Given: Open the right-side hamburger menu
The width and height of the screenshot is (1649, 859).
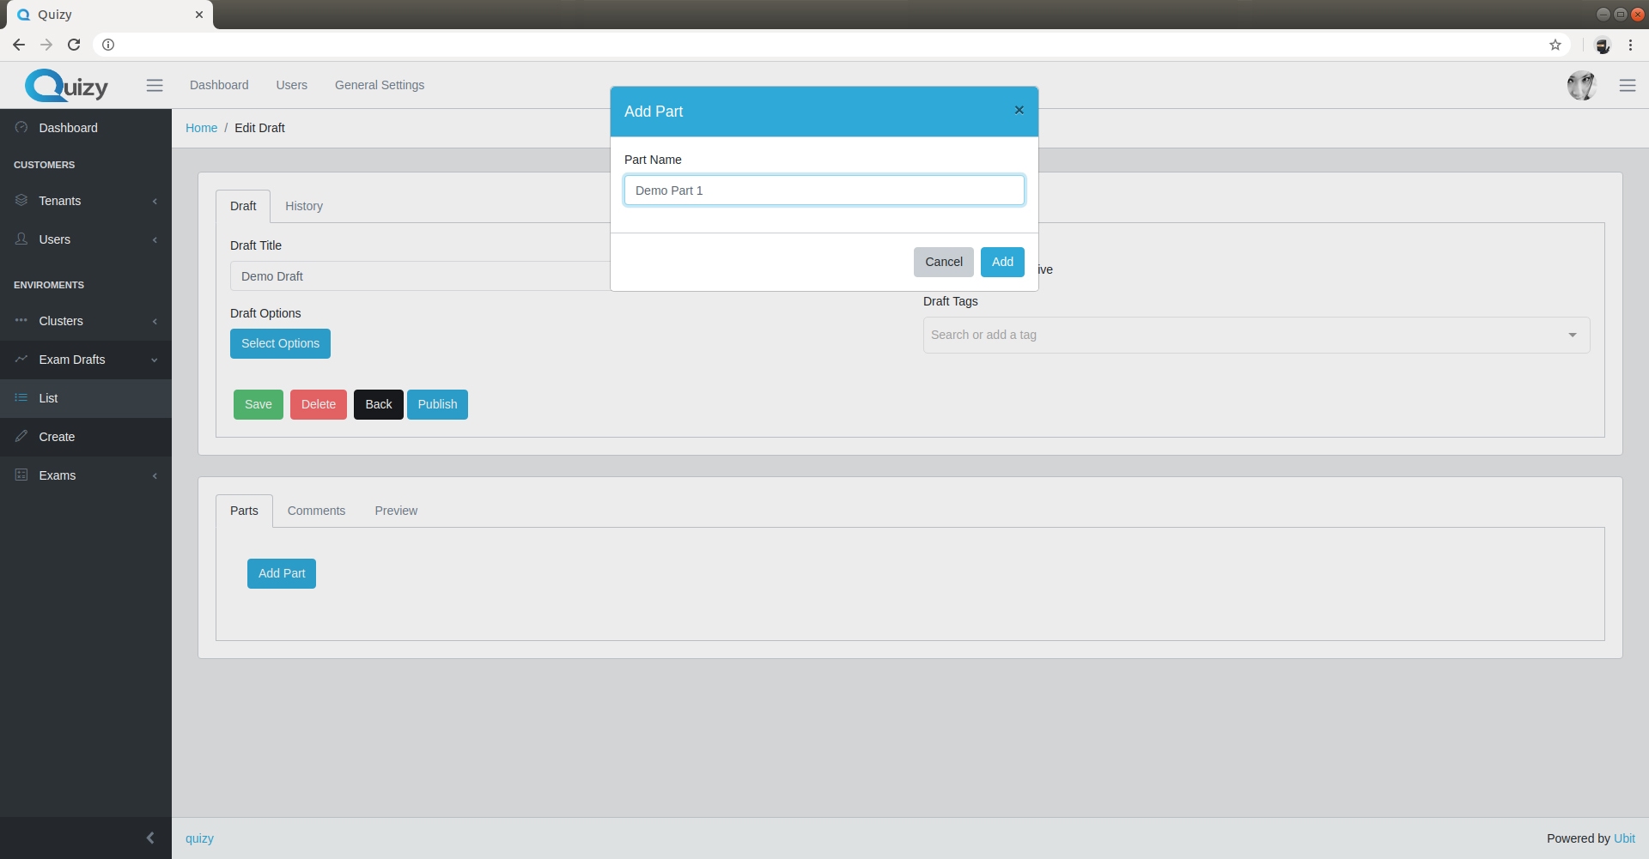Looking at the screenshot, I should pyautogui.click(x=1627, y=85).
